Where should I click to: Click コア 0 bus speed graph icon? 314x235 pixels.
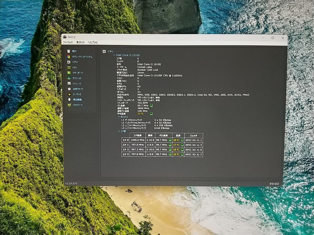pos(170,140)
